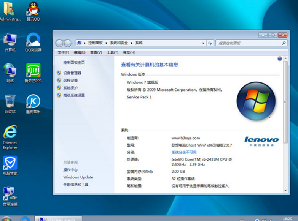Launch Tencent QQ from desktop
298x221 pixels.
(33, 11)
